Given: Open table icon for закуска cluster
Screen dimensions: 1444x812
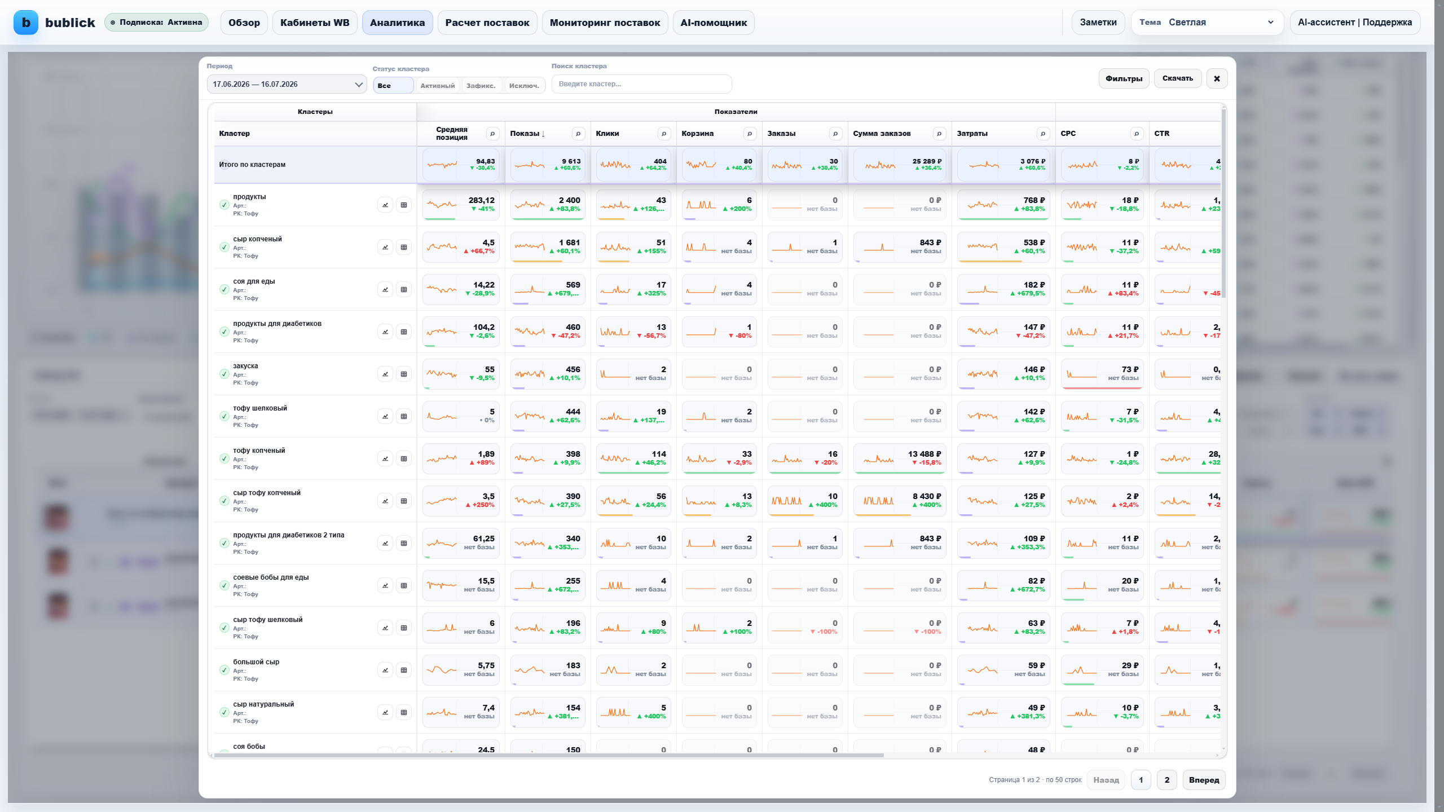Looking at the screenshot, I should (404, 374).
